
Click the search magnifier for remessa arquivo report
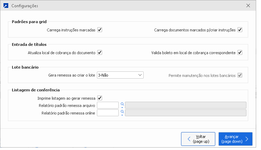pyautogui.click(x=122, y=104)
